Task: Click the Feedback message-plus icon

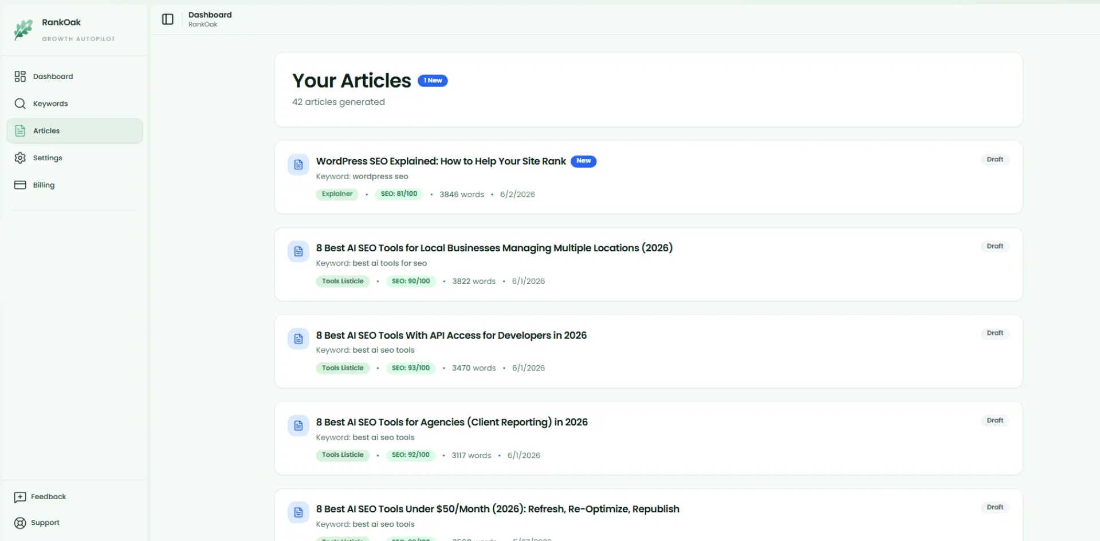Action: point(20,497)
